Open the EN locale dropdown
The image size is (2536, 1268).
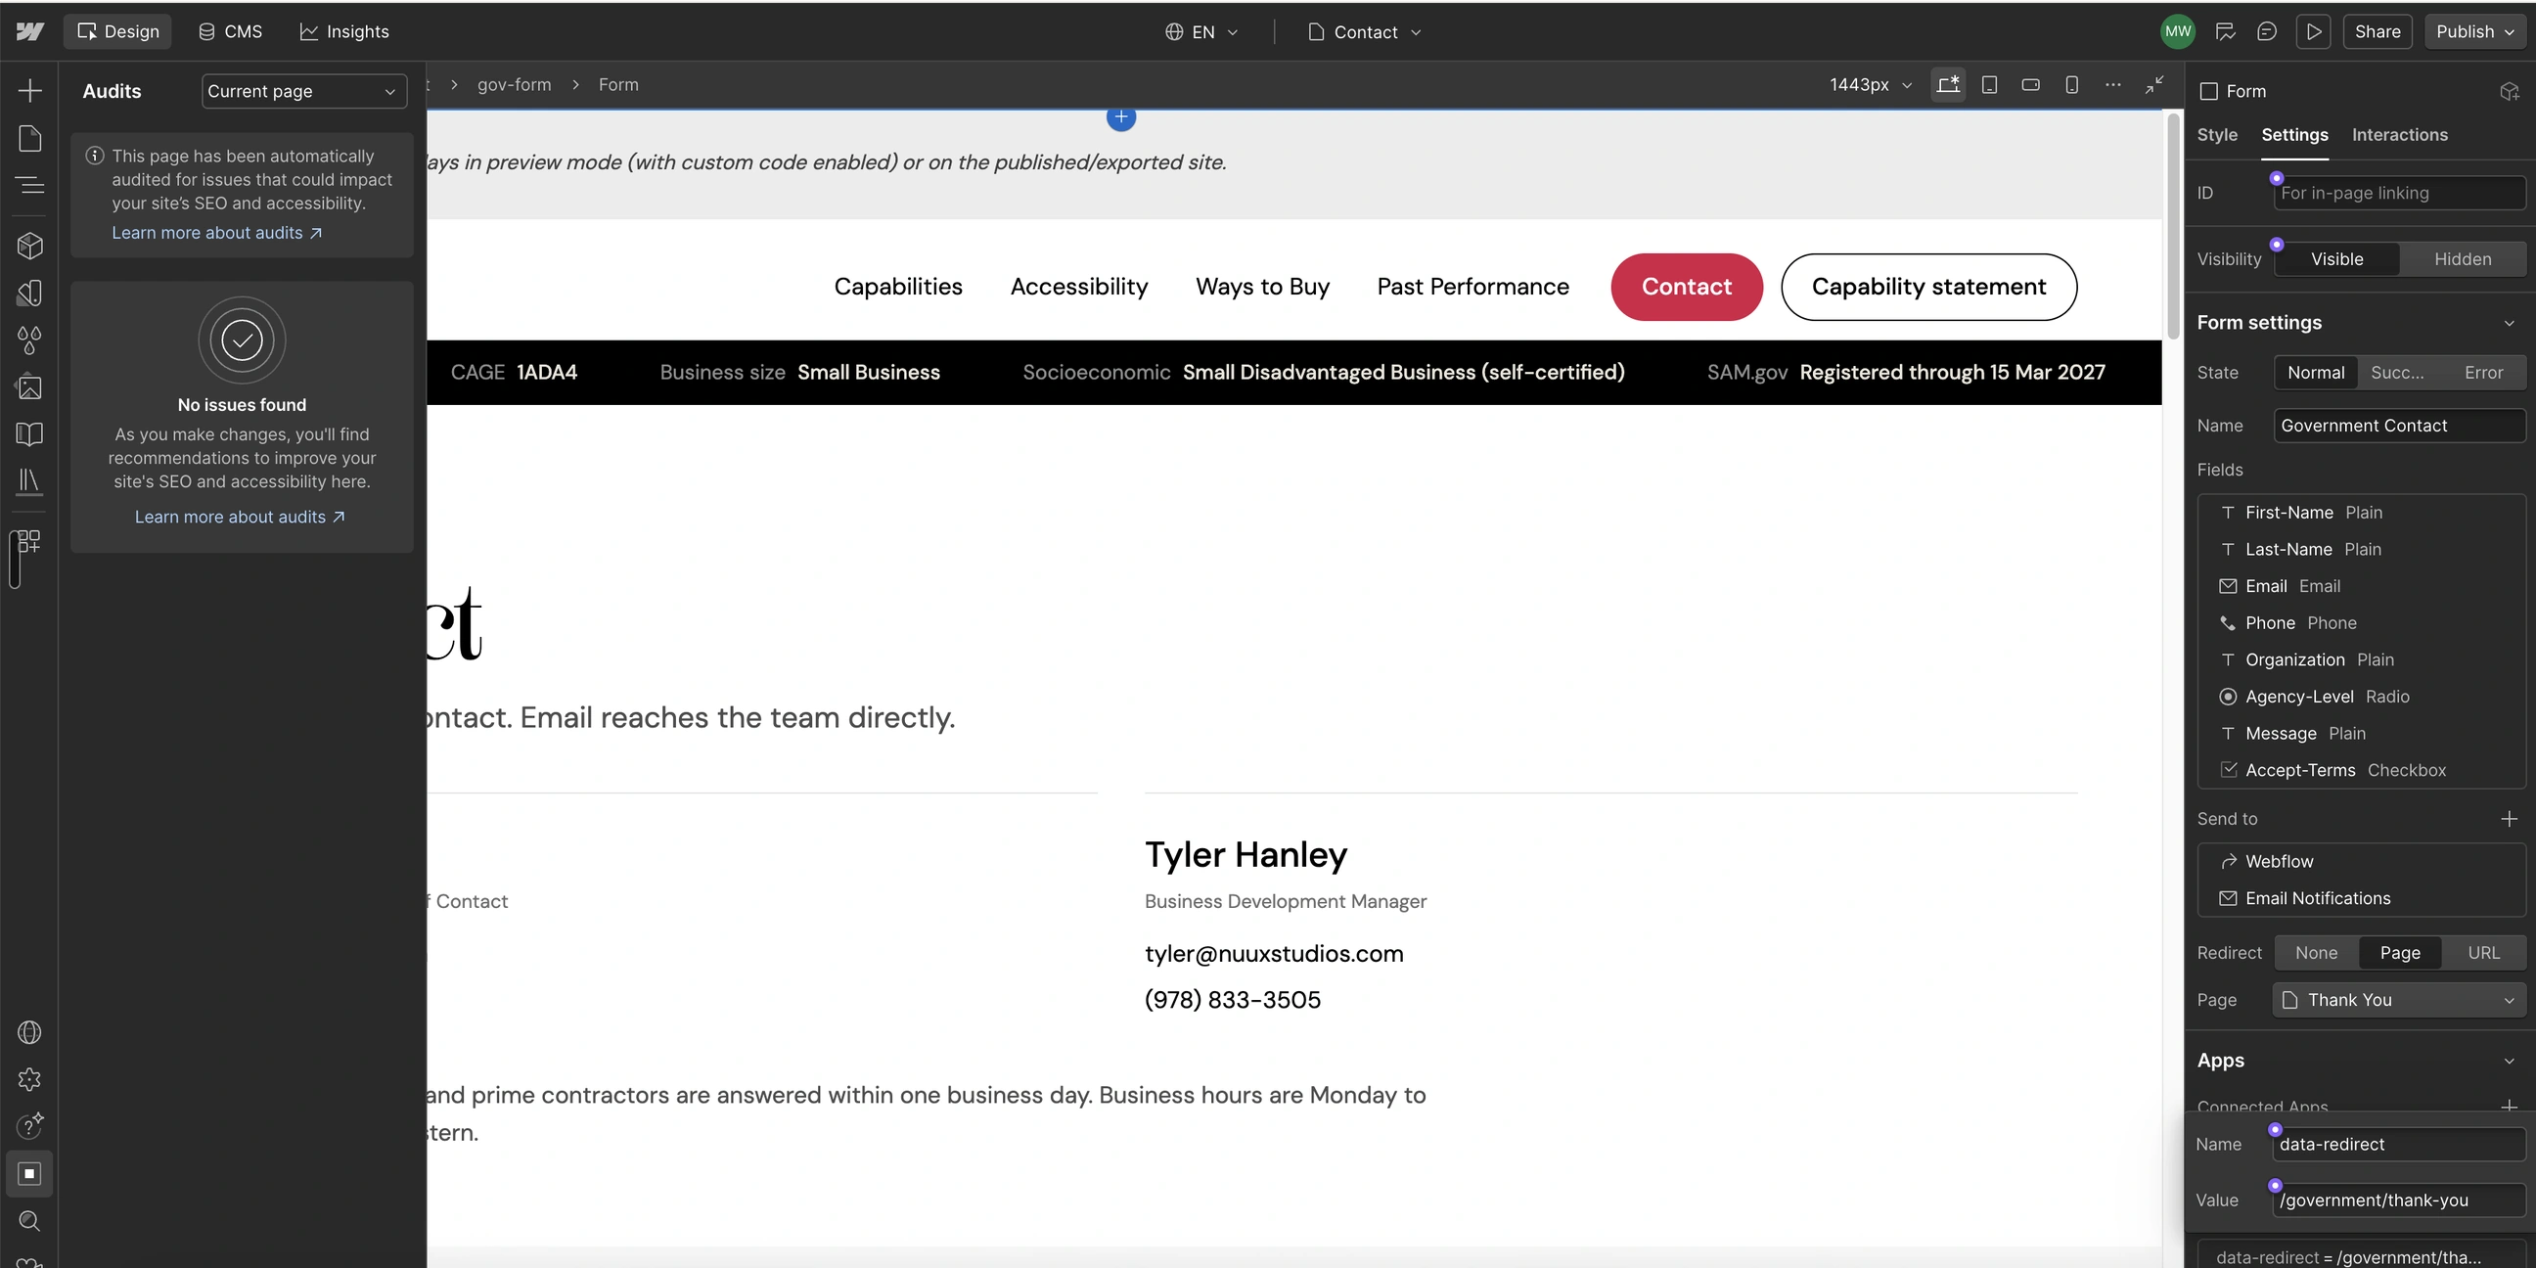(1202, 31)
